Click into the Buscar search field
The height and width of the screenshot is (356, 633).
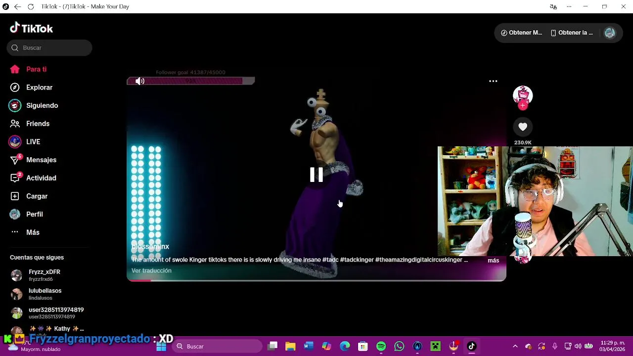[x=49, y=48]
